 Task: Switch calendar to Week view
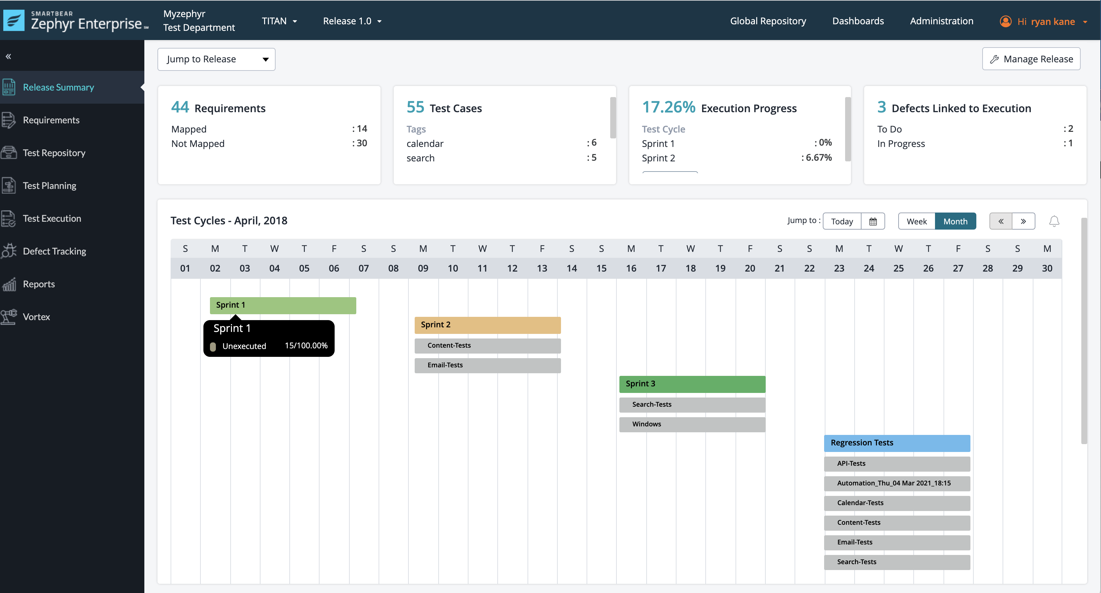point(916,221)
